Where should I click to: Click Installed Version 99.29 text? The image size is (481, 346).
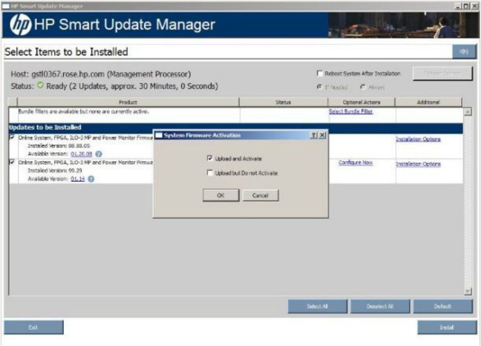55,170
